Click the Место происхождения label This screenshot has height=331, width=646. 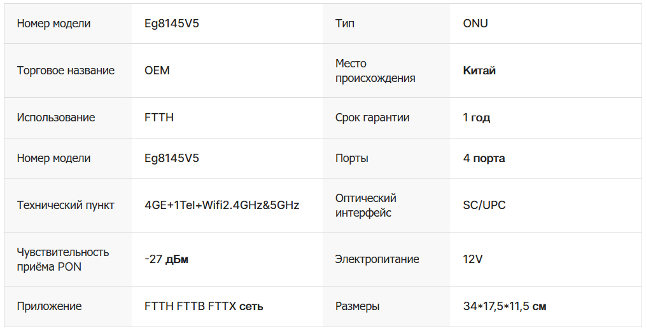tap(375, 71)
